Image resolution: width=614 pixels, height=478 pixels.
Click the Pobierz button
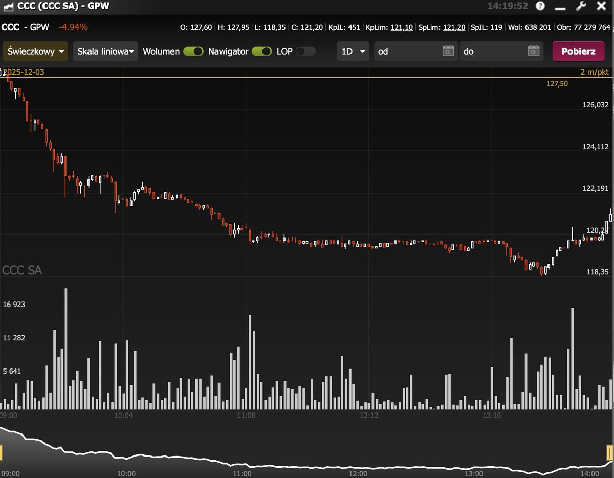578,51
